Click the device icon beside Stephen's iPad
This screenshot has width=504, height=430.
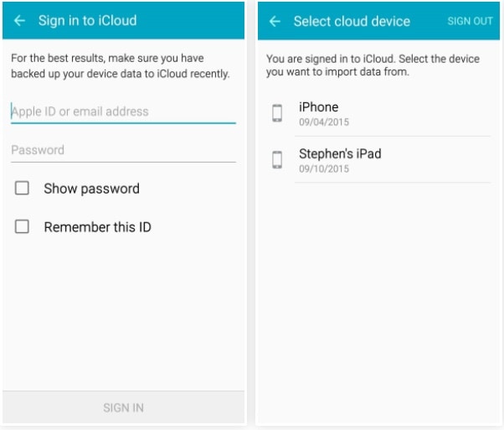(277, 159)
